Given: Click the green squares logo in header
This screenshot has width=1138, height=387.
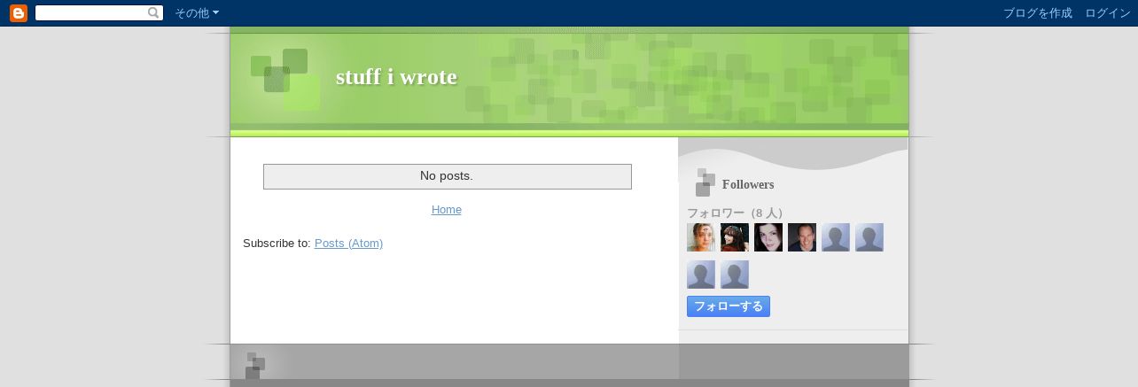Looking at the screenshot, I should 284,79.
